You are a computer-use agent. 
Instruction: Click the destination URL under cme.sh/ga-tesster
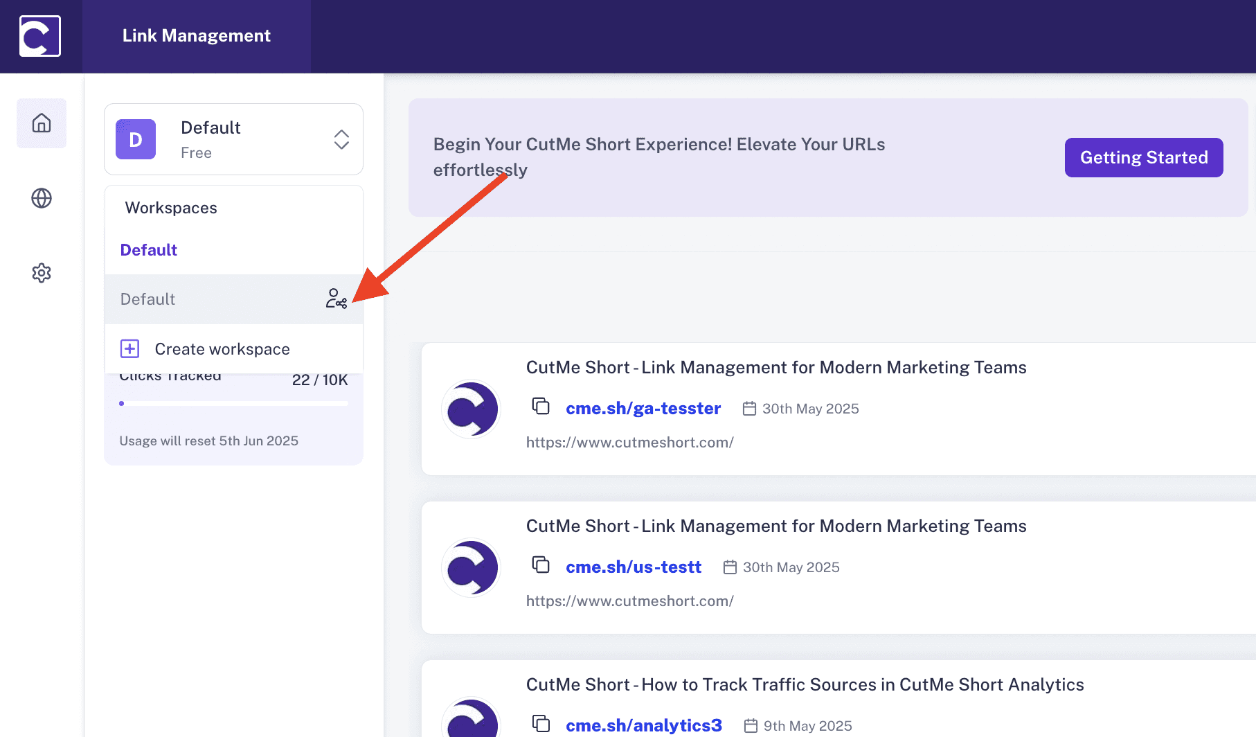coord(630,442)
